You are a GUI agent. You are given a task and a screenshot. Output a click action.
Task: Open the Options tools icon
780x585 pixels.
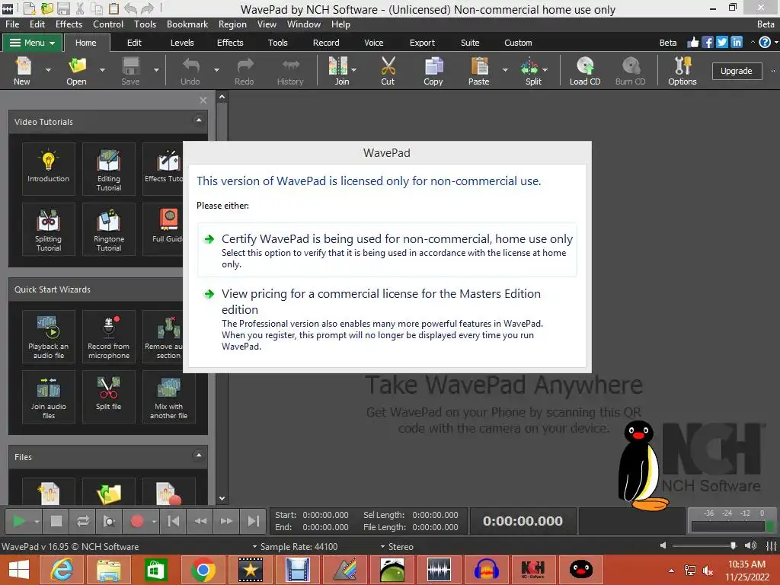tap(682, 71)
